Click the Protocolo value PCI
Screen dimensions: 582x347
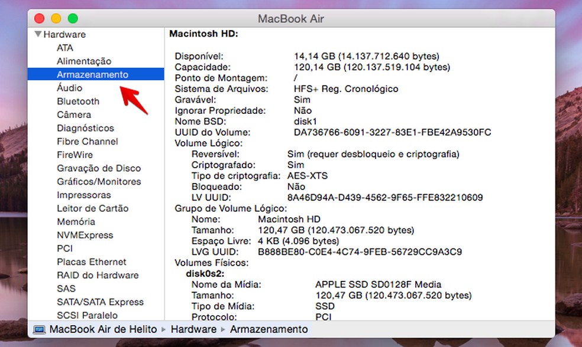click(324, 317)
